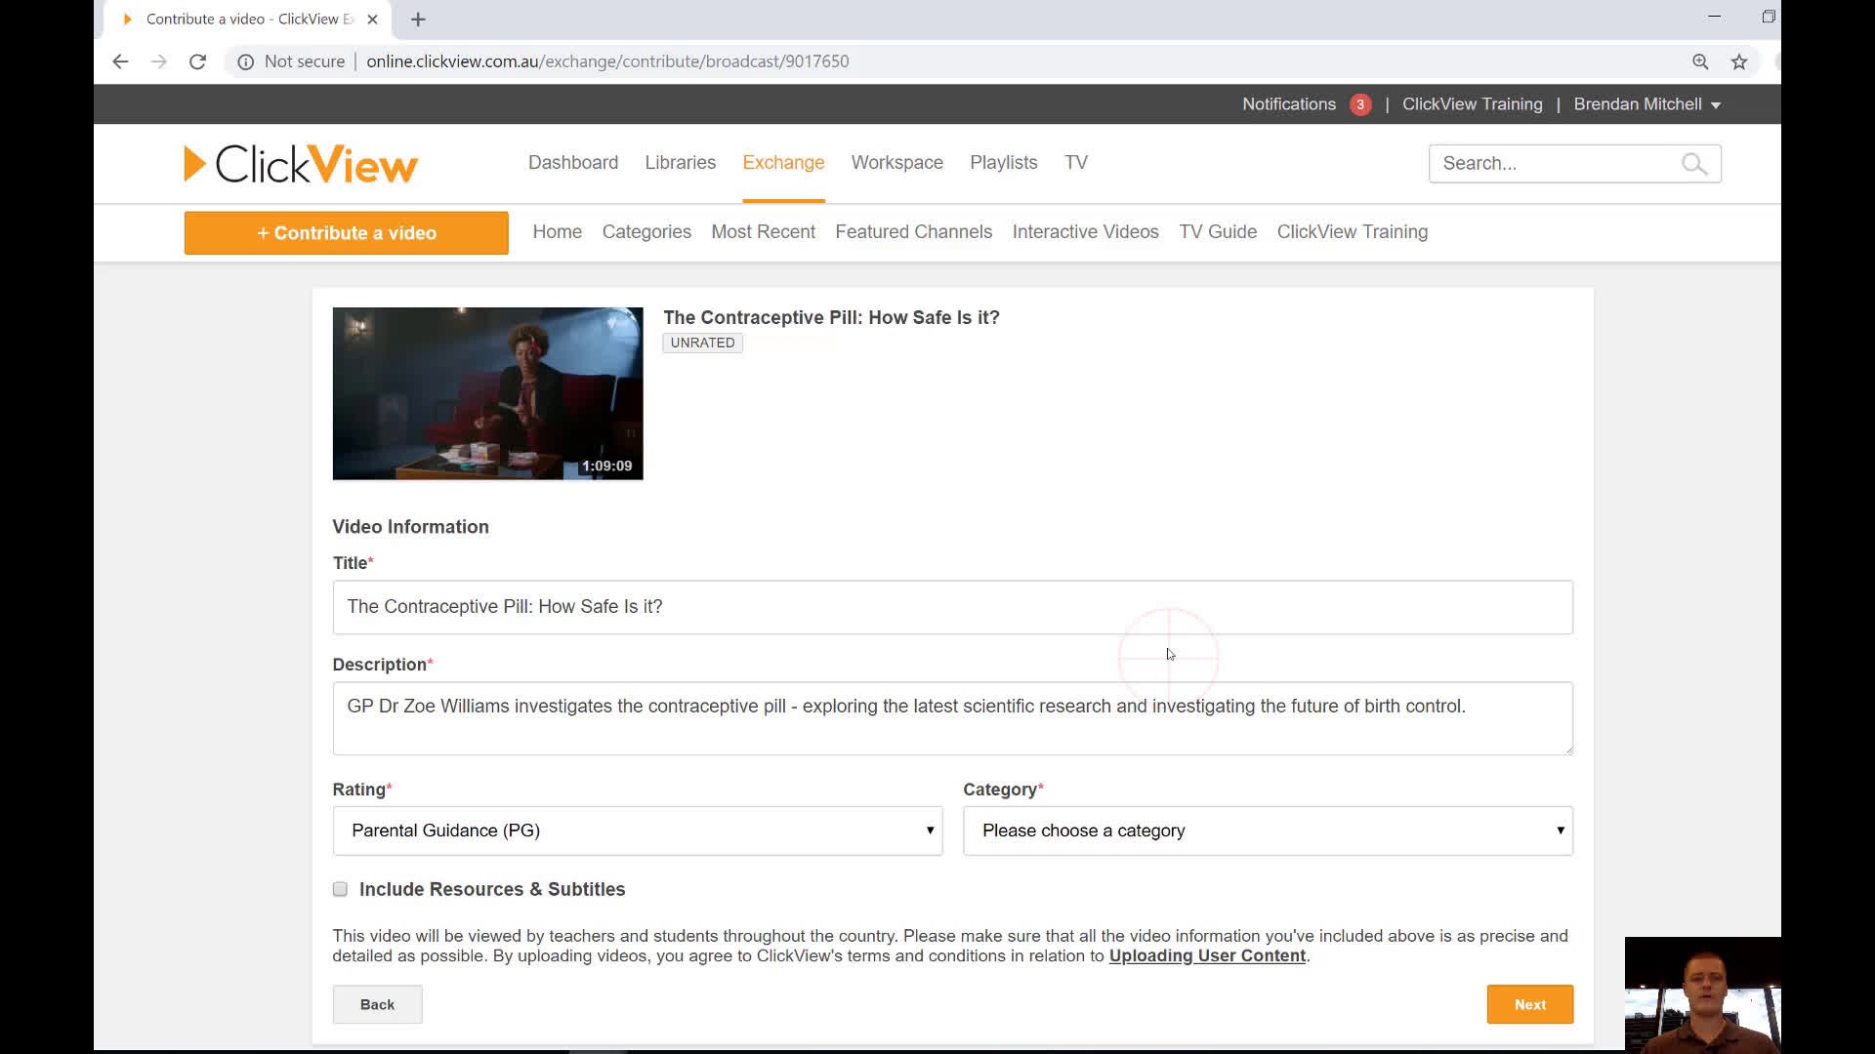Image resolution: width=1875 pixels, height=1054 pixels.
Task: Click the Back button
Action: 377,1004
